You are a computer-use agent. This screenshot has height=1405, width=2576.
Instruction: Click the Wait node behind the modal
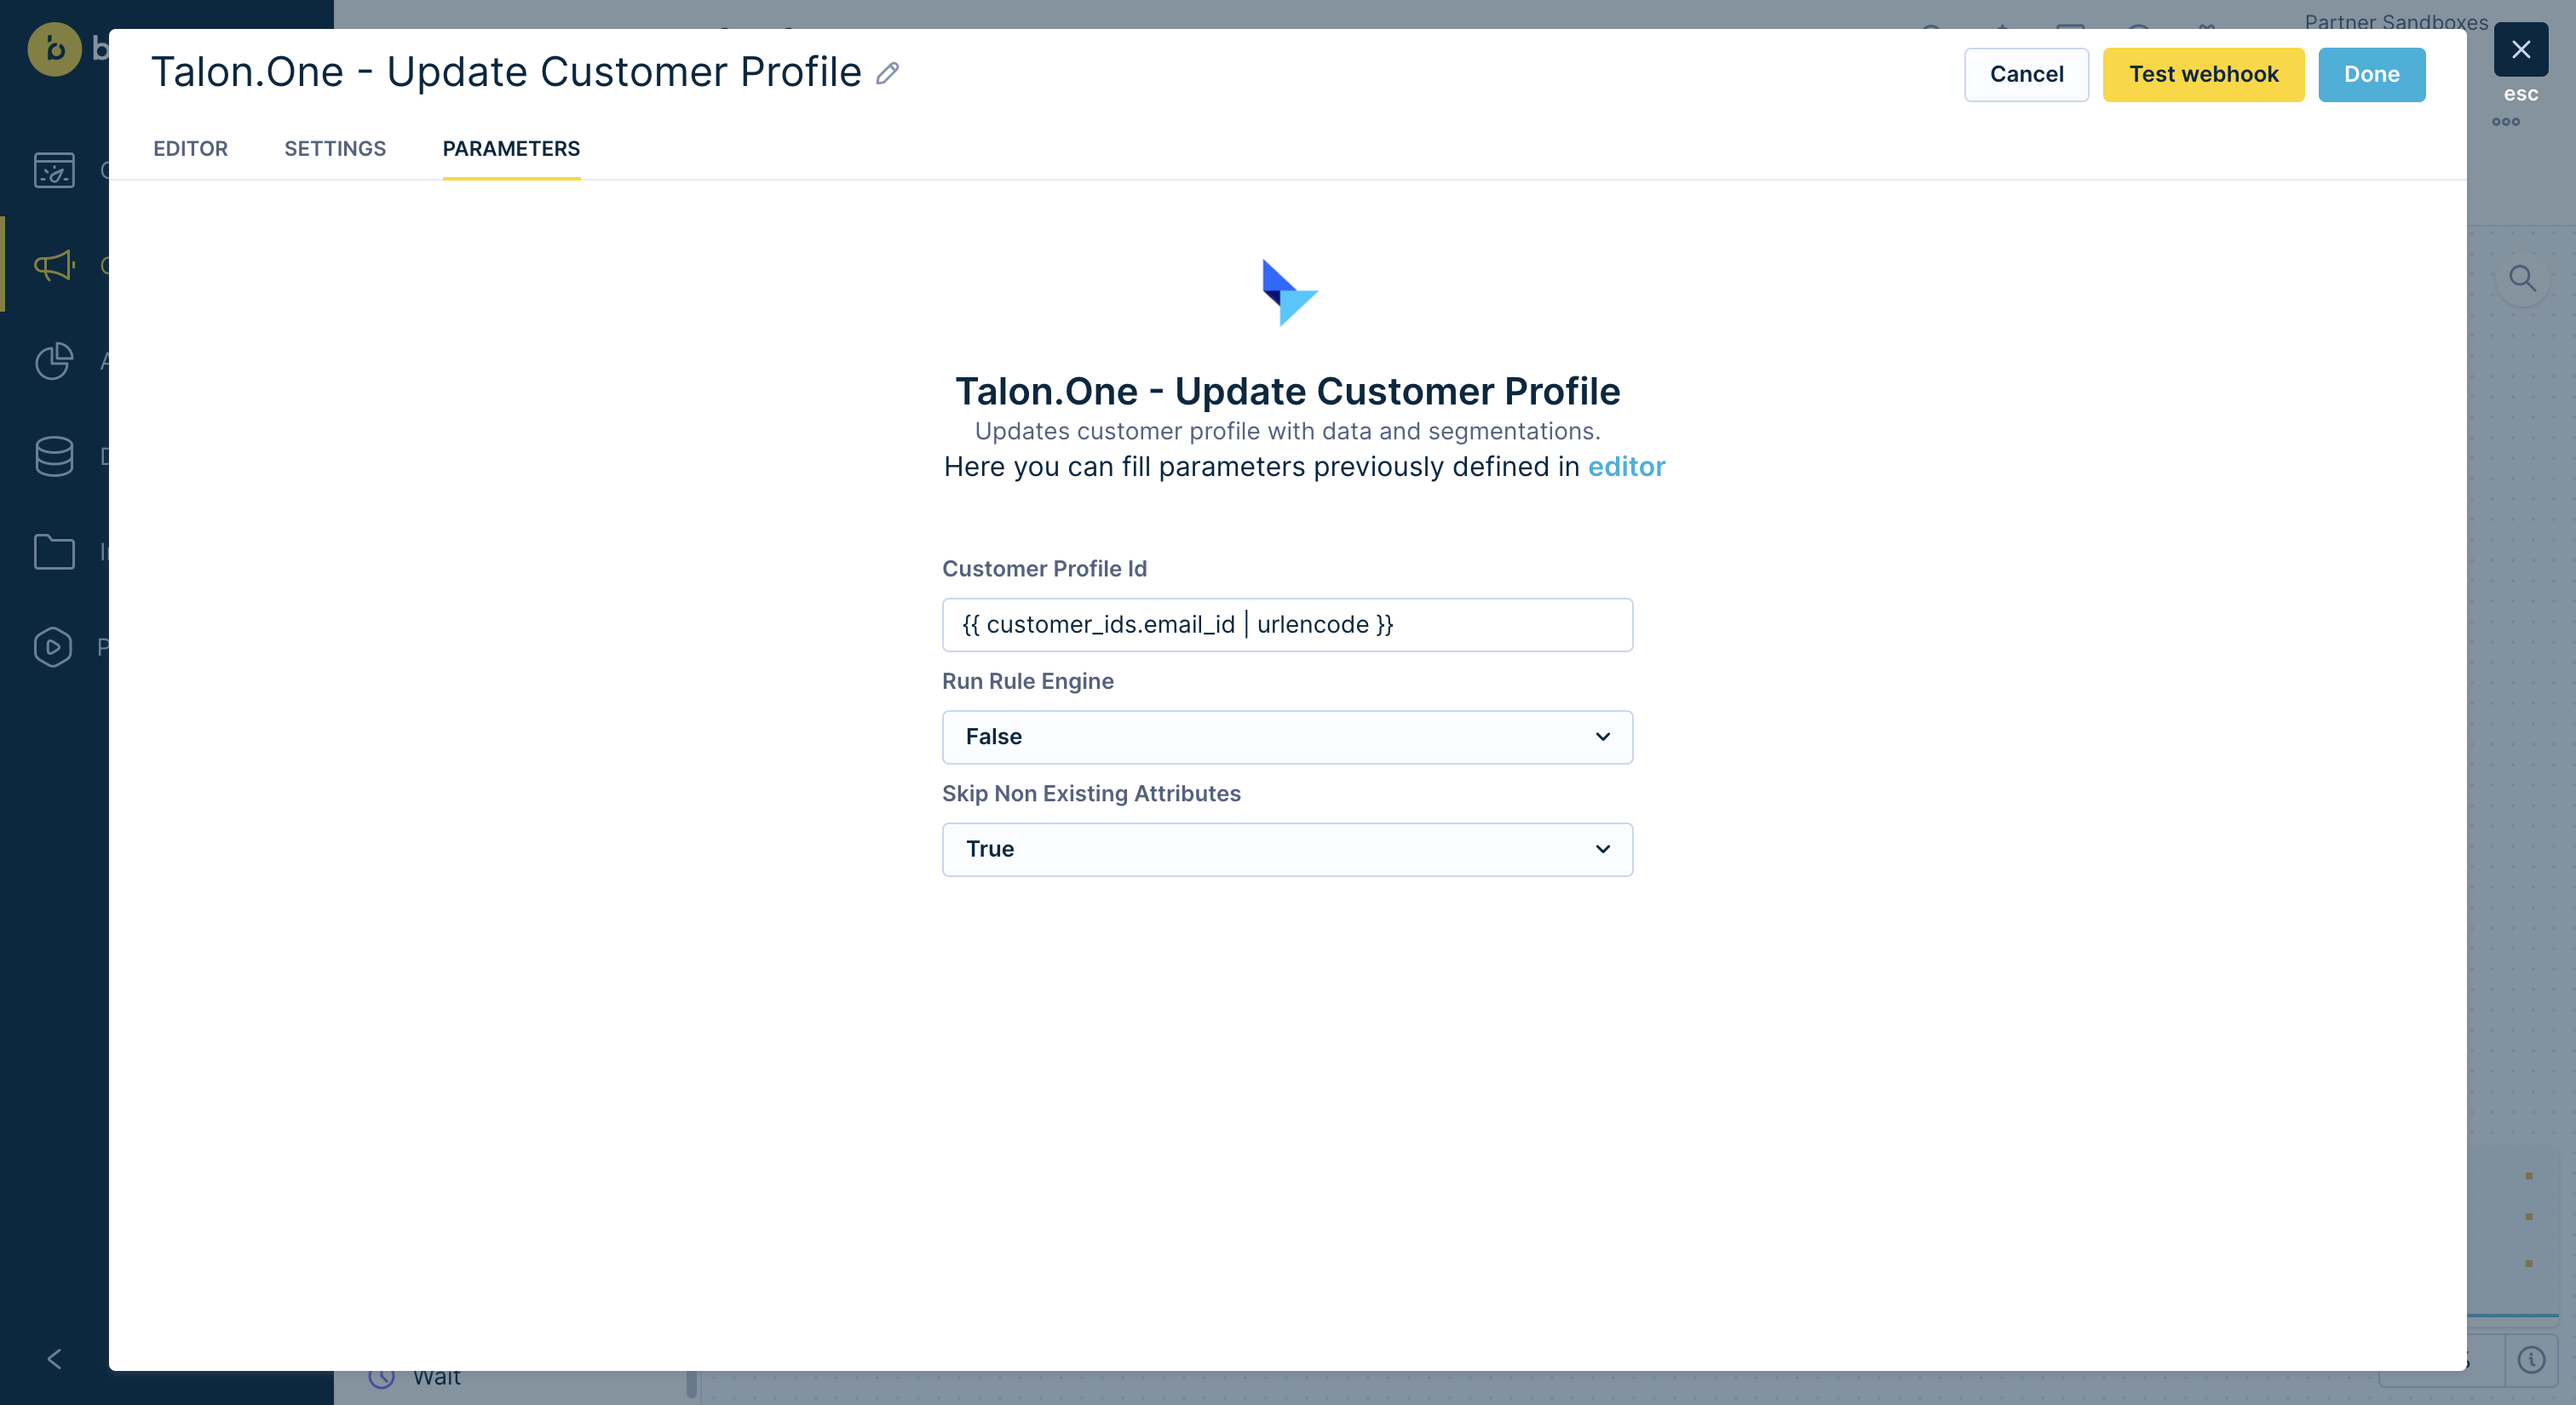436,1379
